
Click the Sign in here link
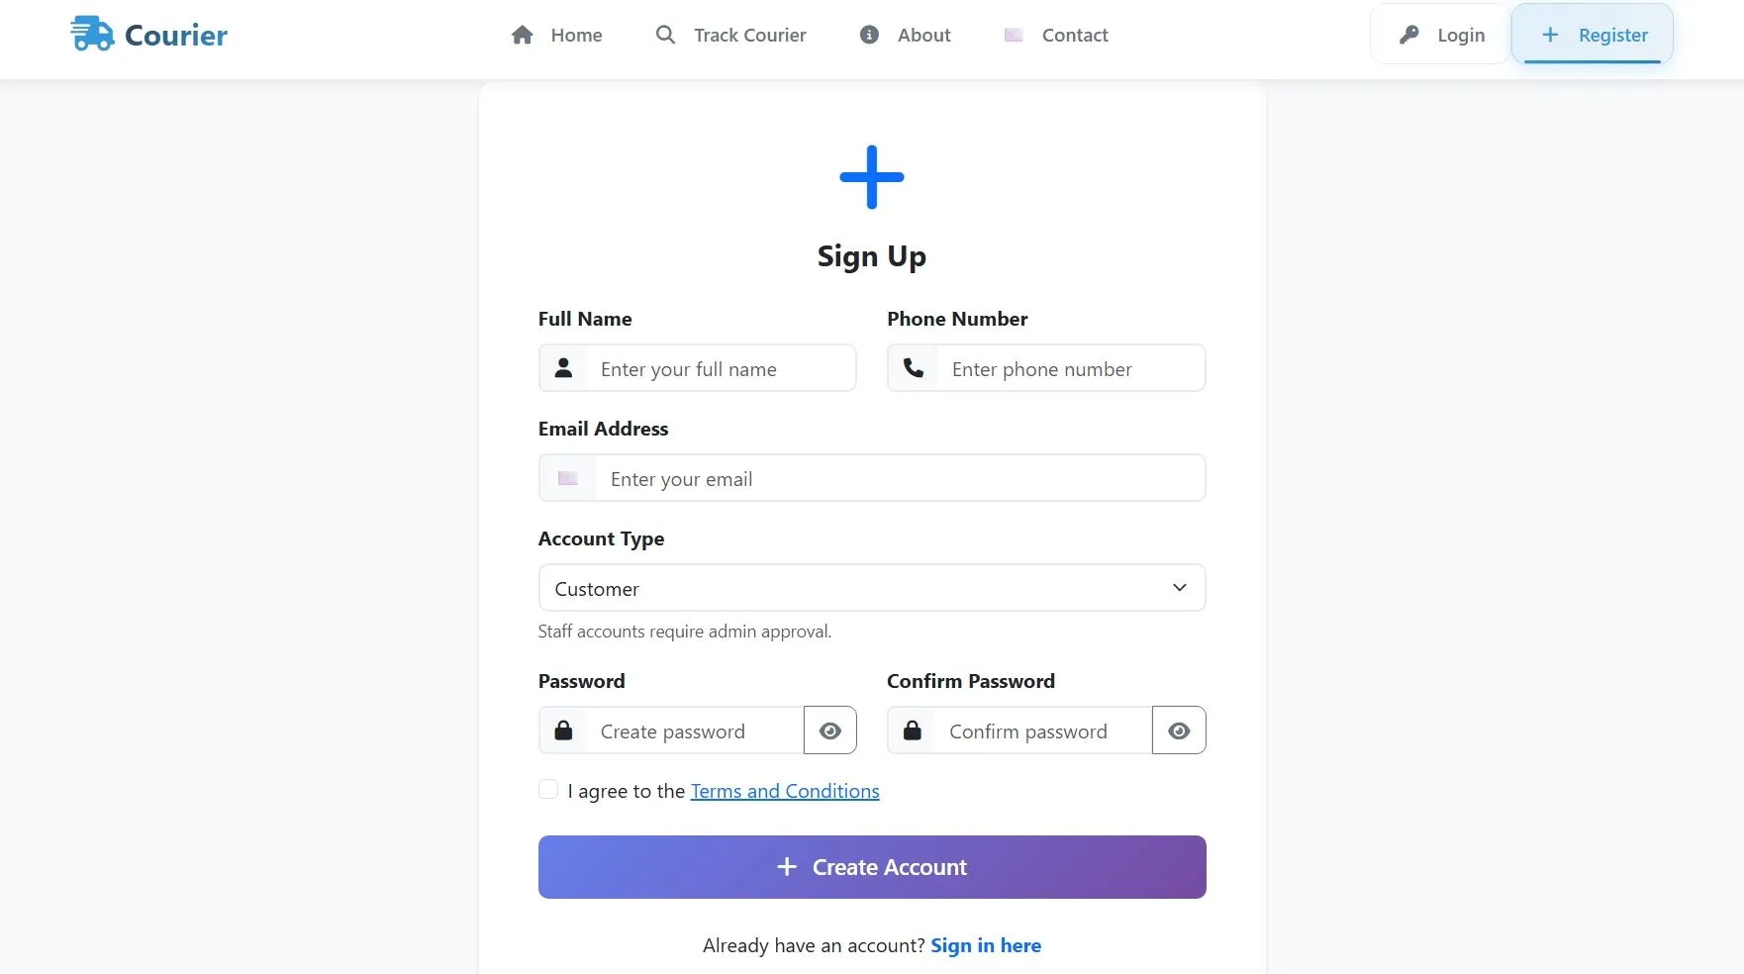tap(986, 945)
